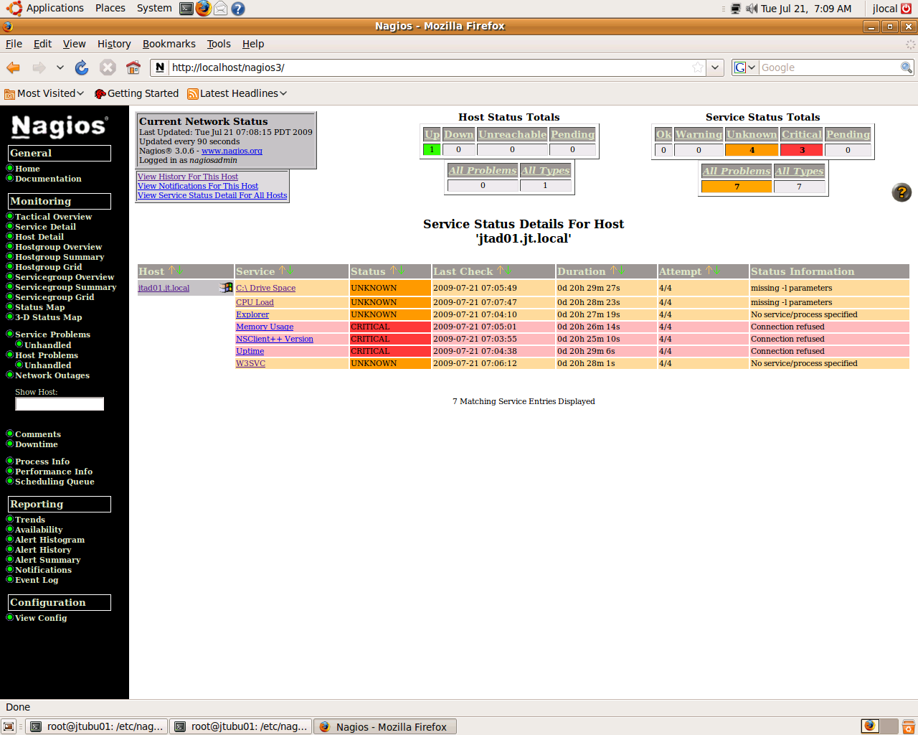Image resolution: width=918 pixels, height=735 pixels.
Task: Launch Terminal from the top panel
Action: [x=186, y=9]
